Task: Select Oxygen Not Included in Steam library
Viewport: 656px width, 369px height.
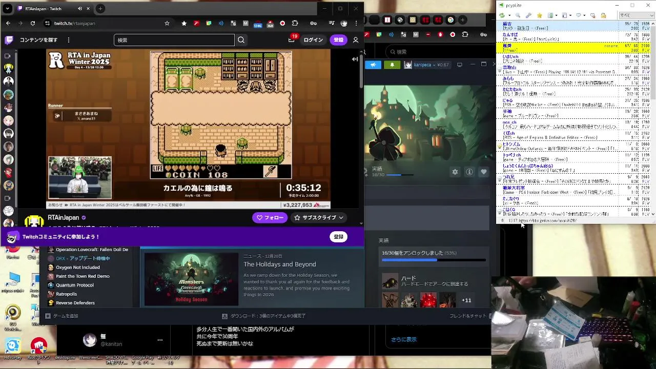Action: click(x=78, y=268)
